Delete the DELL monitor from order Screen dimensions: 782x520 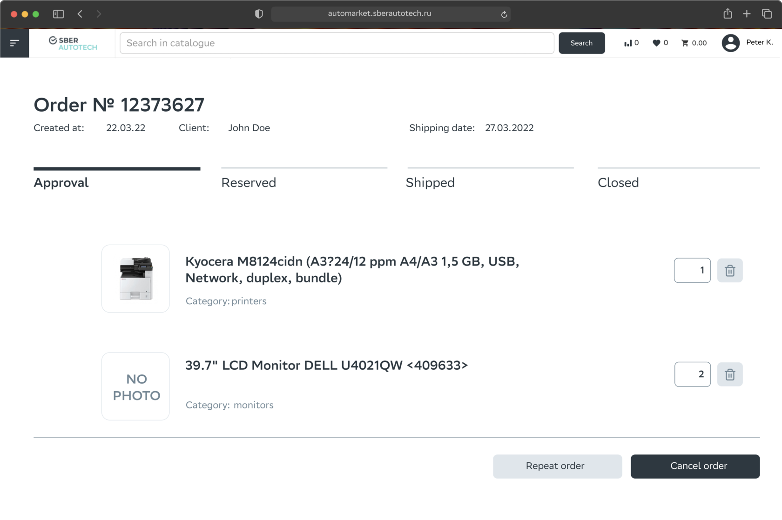tap(729, 374)
